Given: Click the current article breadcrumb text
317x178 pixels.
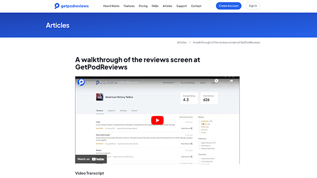Looking at the screenshot, I should click(226, 43).
